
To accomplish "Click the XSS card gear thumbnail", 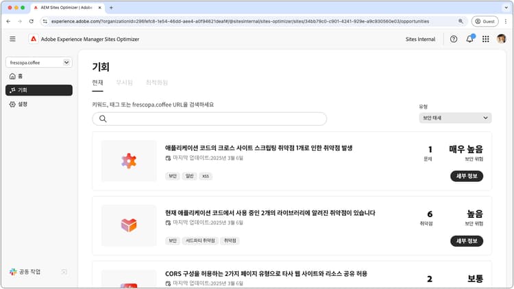I will point(129,161).
